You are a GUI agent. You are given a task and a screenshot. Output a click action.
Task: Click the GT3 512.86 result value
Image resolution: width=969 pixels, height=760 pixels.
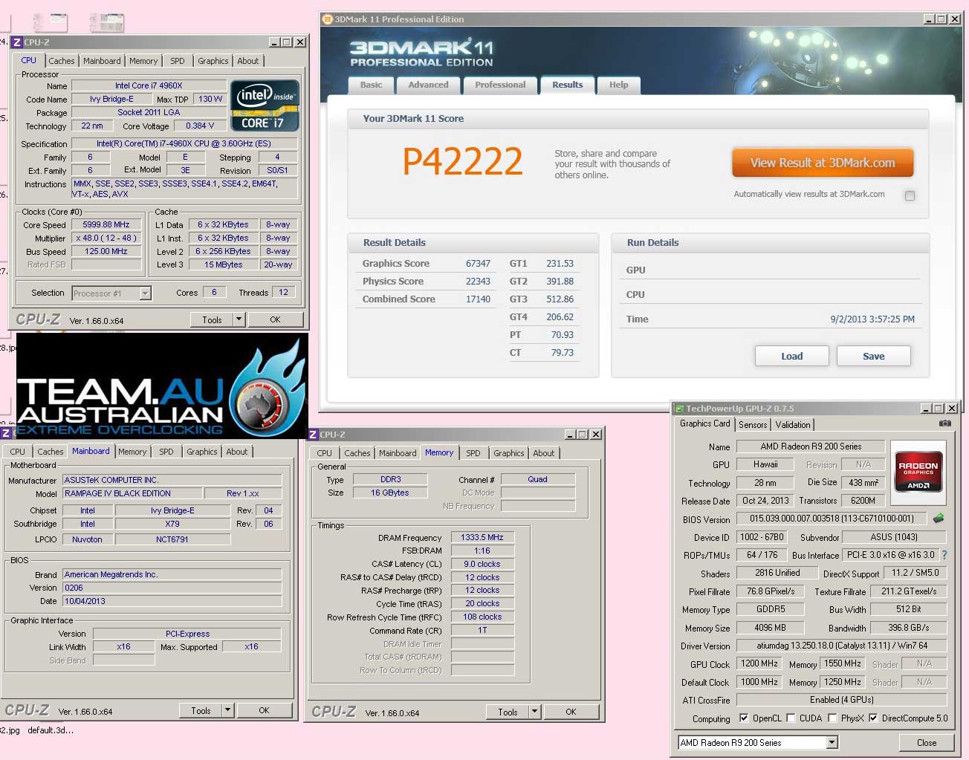click(560, 299)
